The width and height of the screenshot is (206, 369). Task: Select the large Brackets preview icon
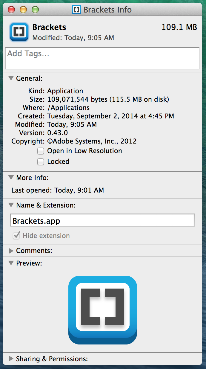pyautogui.click(x=103, y=310)
